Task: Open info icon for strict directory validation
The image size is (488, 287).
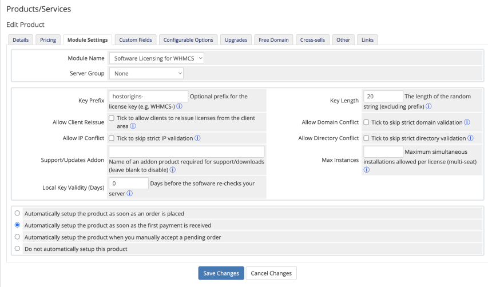Action: [470, 138]
